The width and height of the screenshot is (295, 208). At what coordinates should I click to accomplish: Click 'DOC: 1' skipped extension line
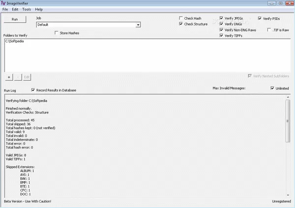tap(26, 194)
